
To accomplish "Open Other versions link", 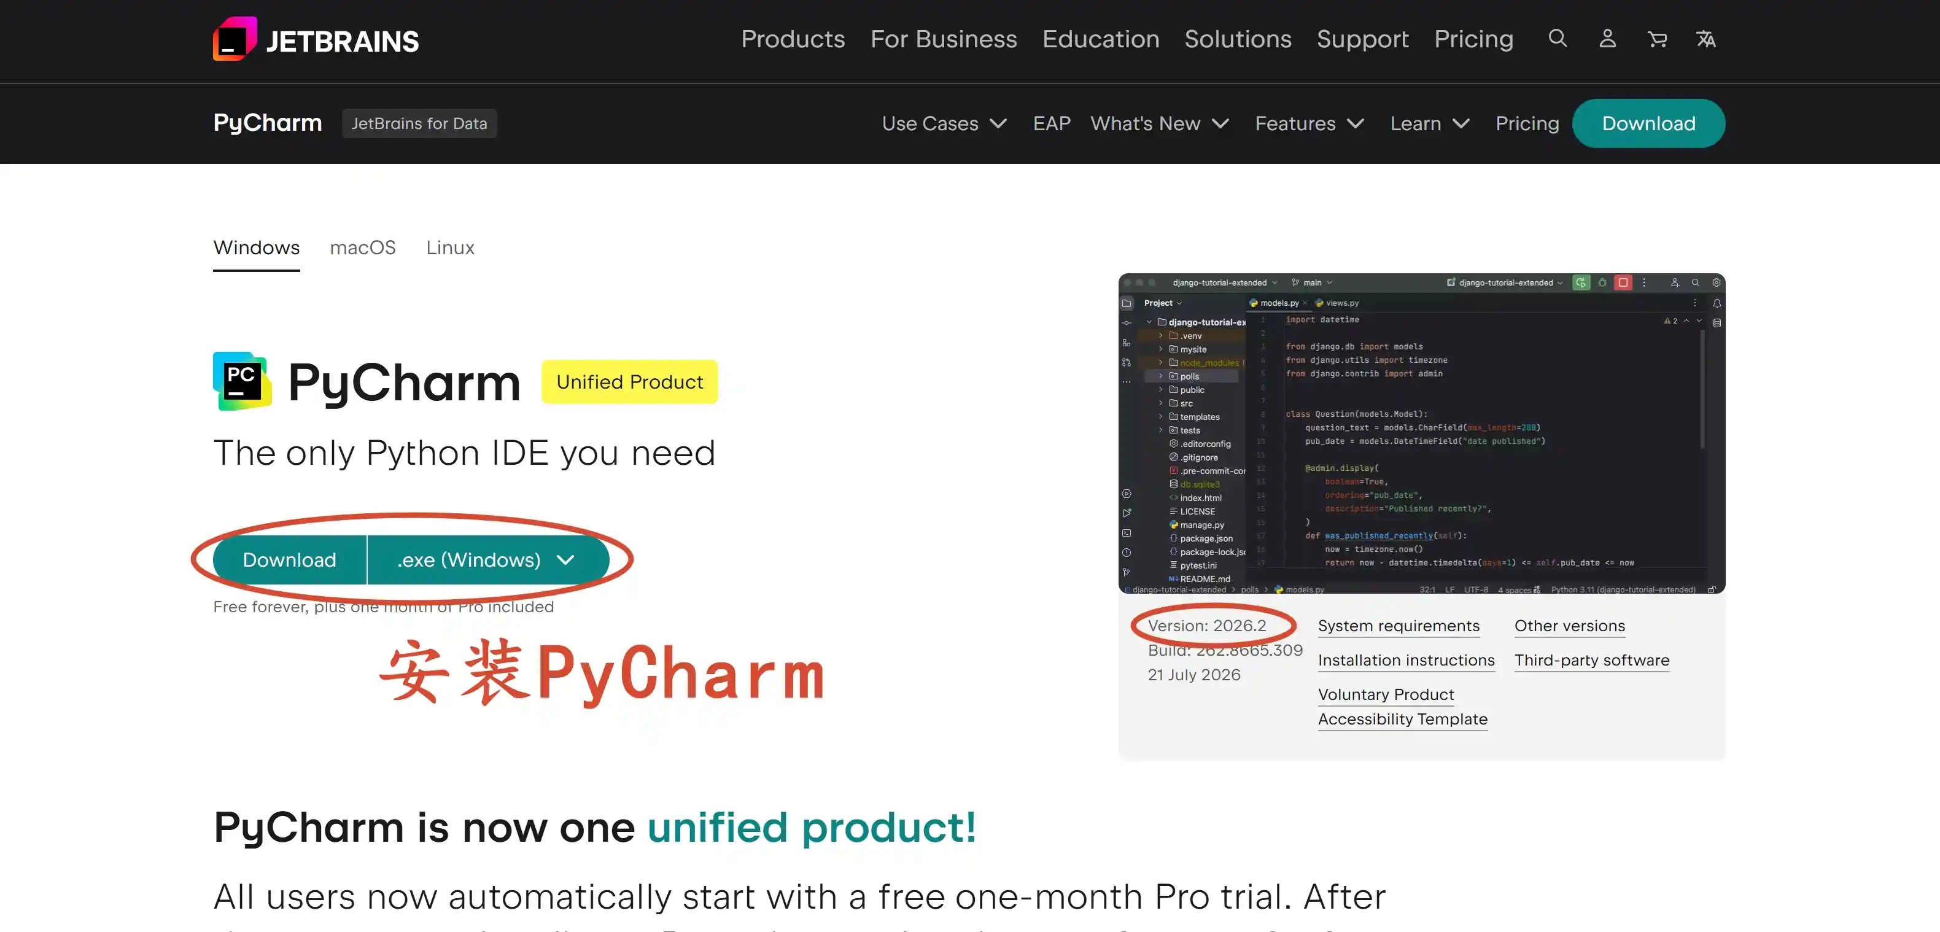I will (1569, 626).
